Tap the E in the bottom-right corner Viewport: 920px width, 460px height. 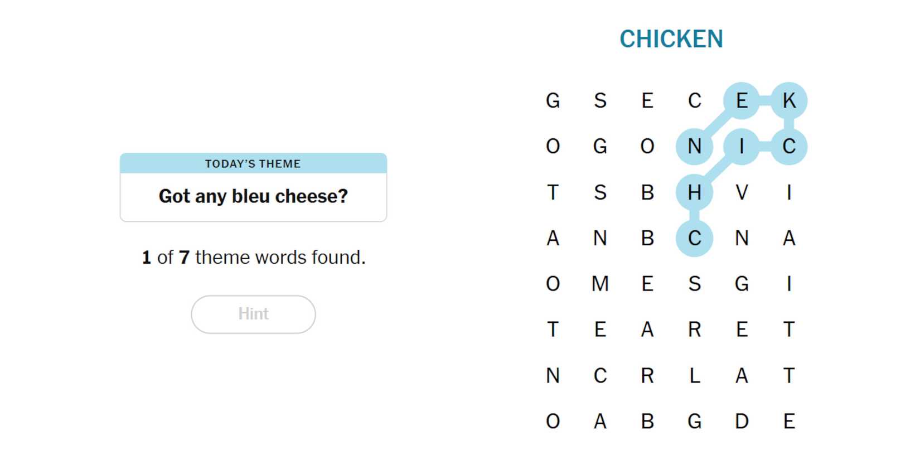788,421
